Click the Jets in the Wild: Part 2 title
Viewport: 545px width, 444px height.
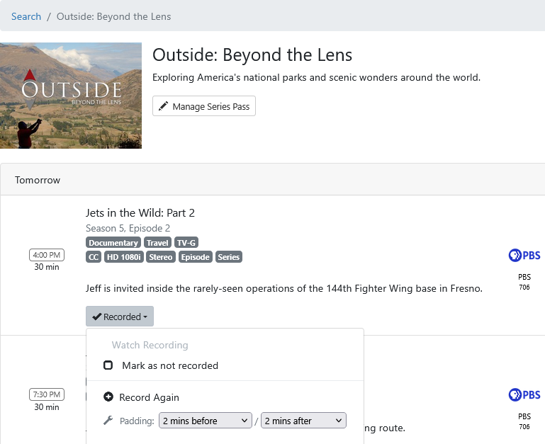[x=140, y=212]
